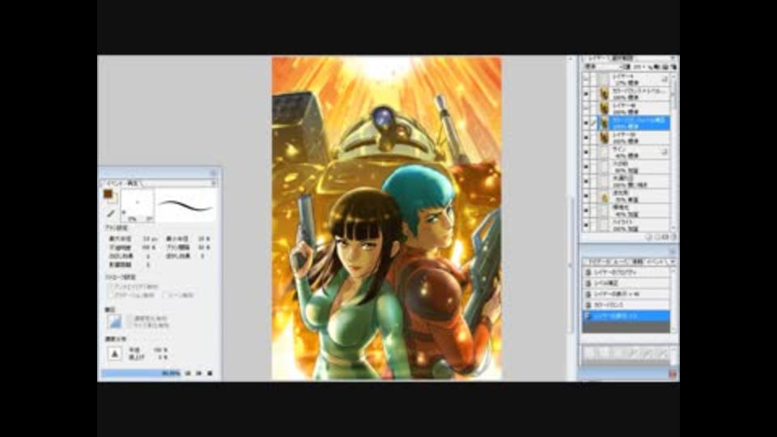
Task: Open the layer opacity percent dropdown
Action: [x=639, y=66]
